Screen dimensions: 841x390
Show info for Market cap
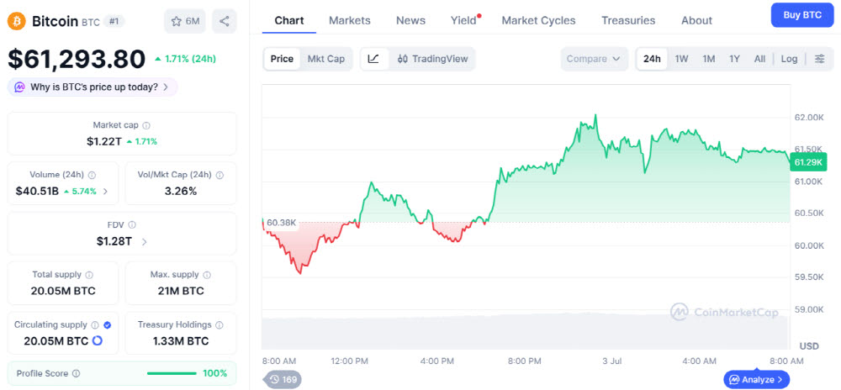pos(146,125)
